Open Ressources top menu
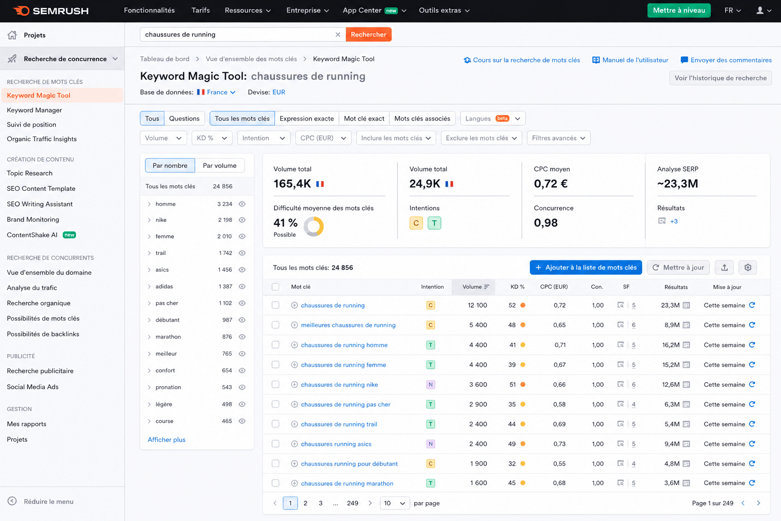The height and width of the screenshot is (521, 781). [x=248, y=10]
